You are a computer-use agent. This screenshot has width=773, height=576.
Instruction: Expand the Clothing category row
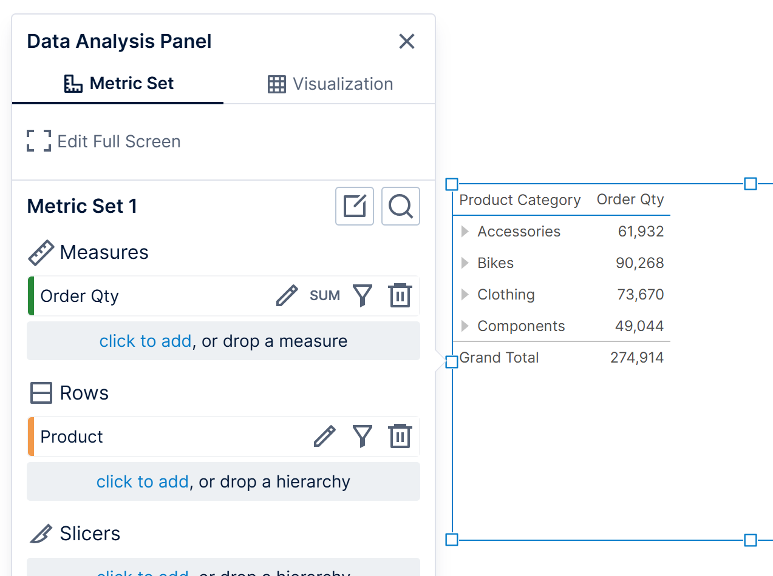(x=465, y=294)
